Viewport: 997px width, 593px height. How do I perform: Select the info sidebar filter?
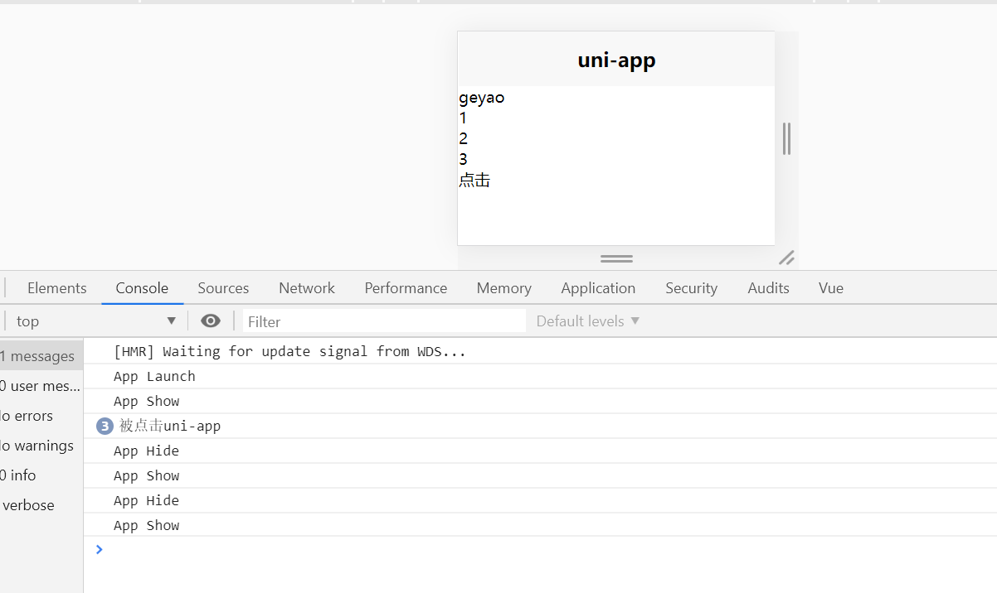[x=41, y=475]
